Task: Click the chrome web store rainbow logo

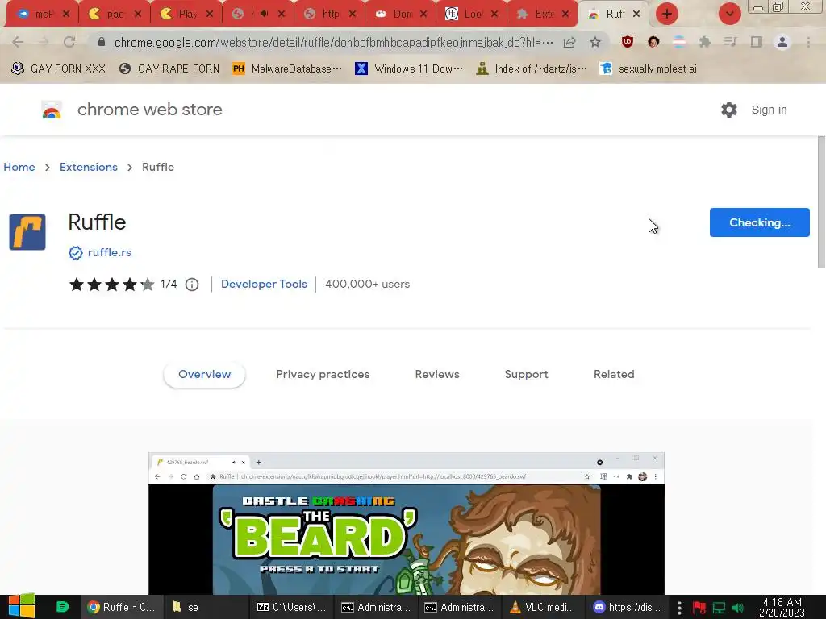Action: coord(52,110)
